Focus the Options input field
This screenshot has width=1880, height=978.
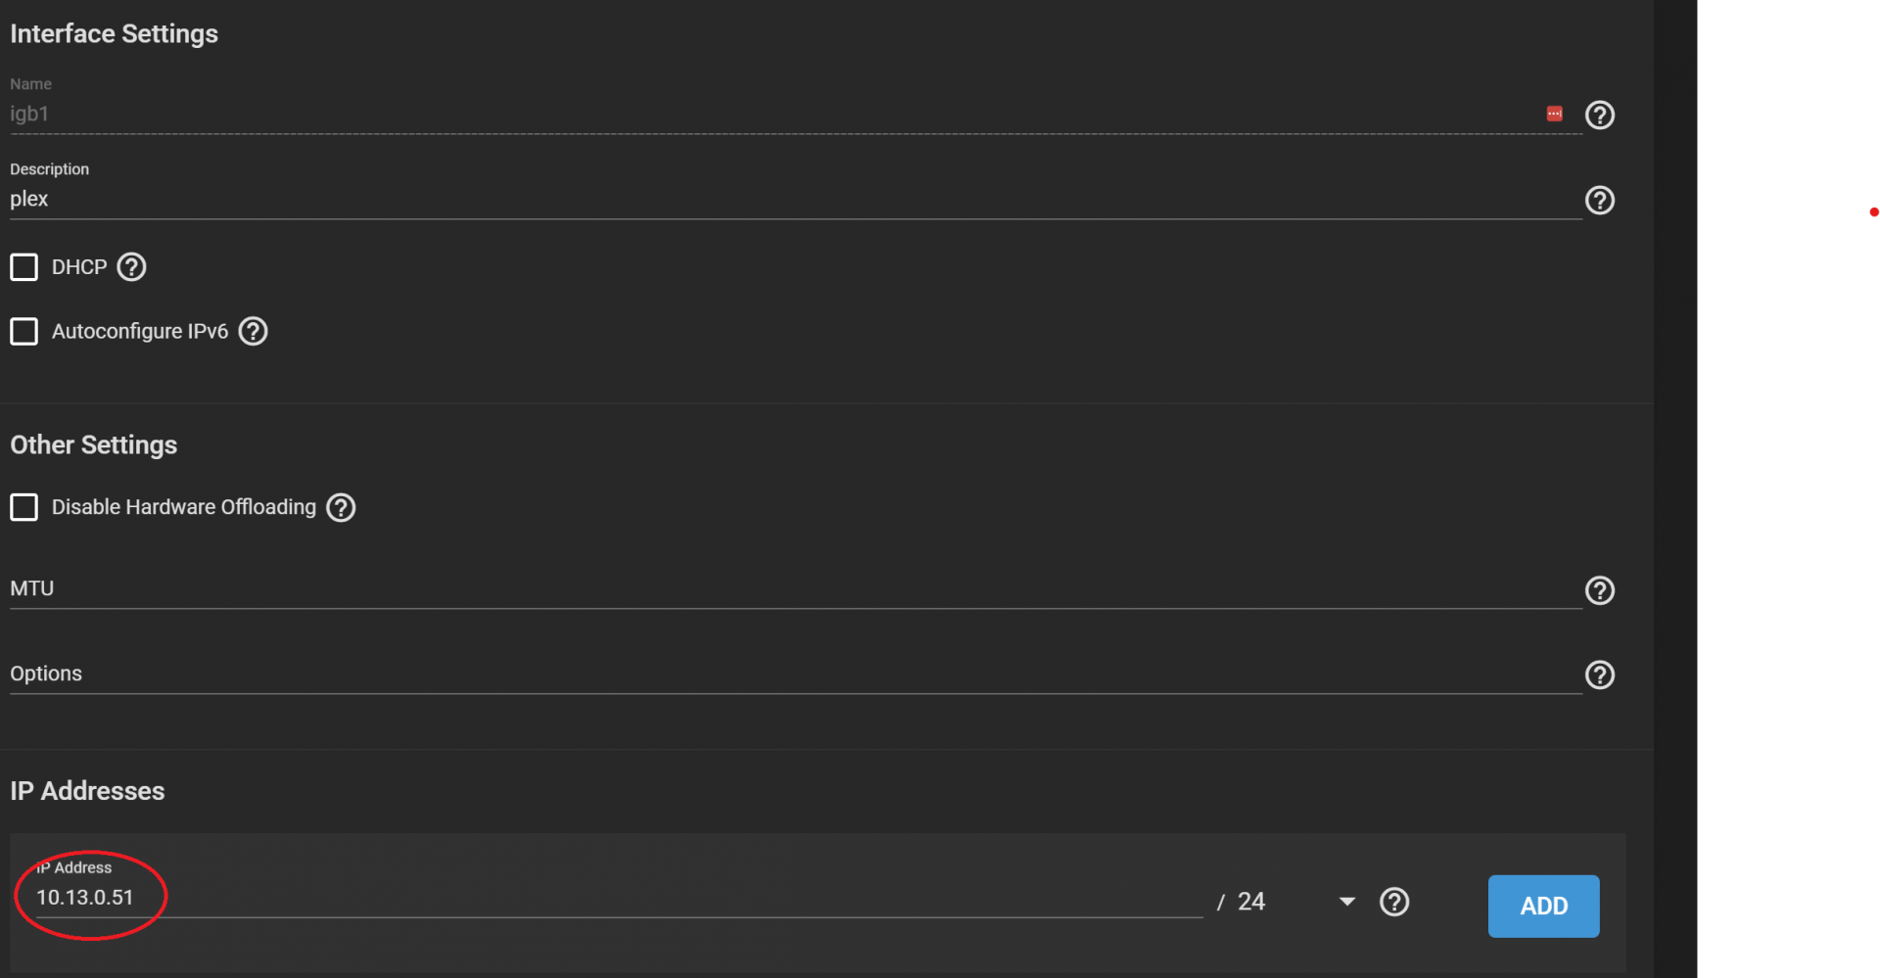[x=795, y=674]
